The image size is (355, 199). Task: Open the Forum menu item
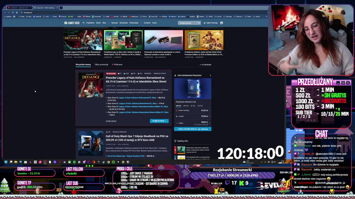(154, 23)
